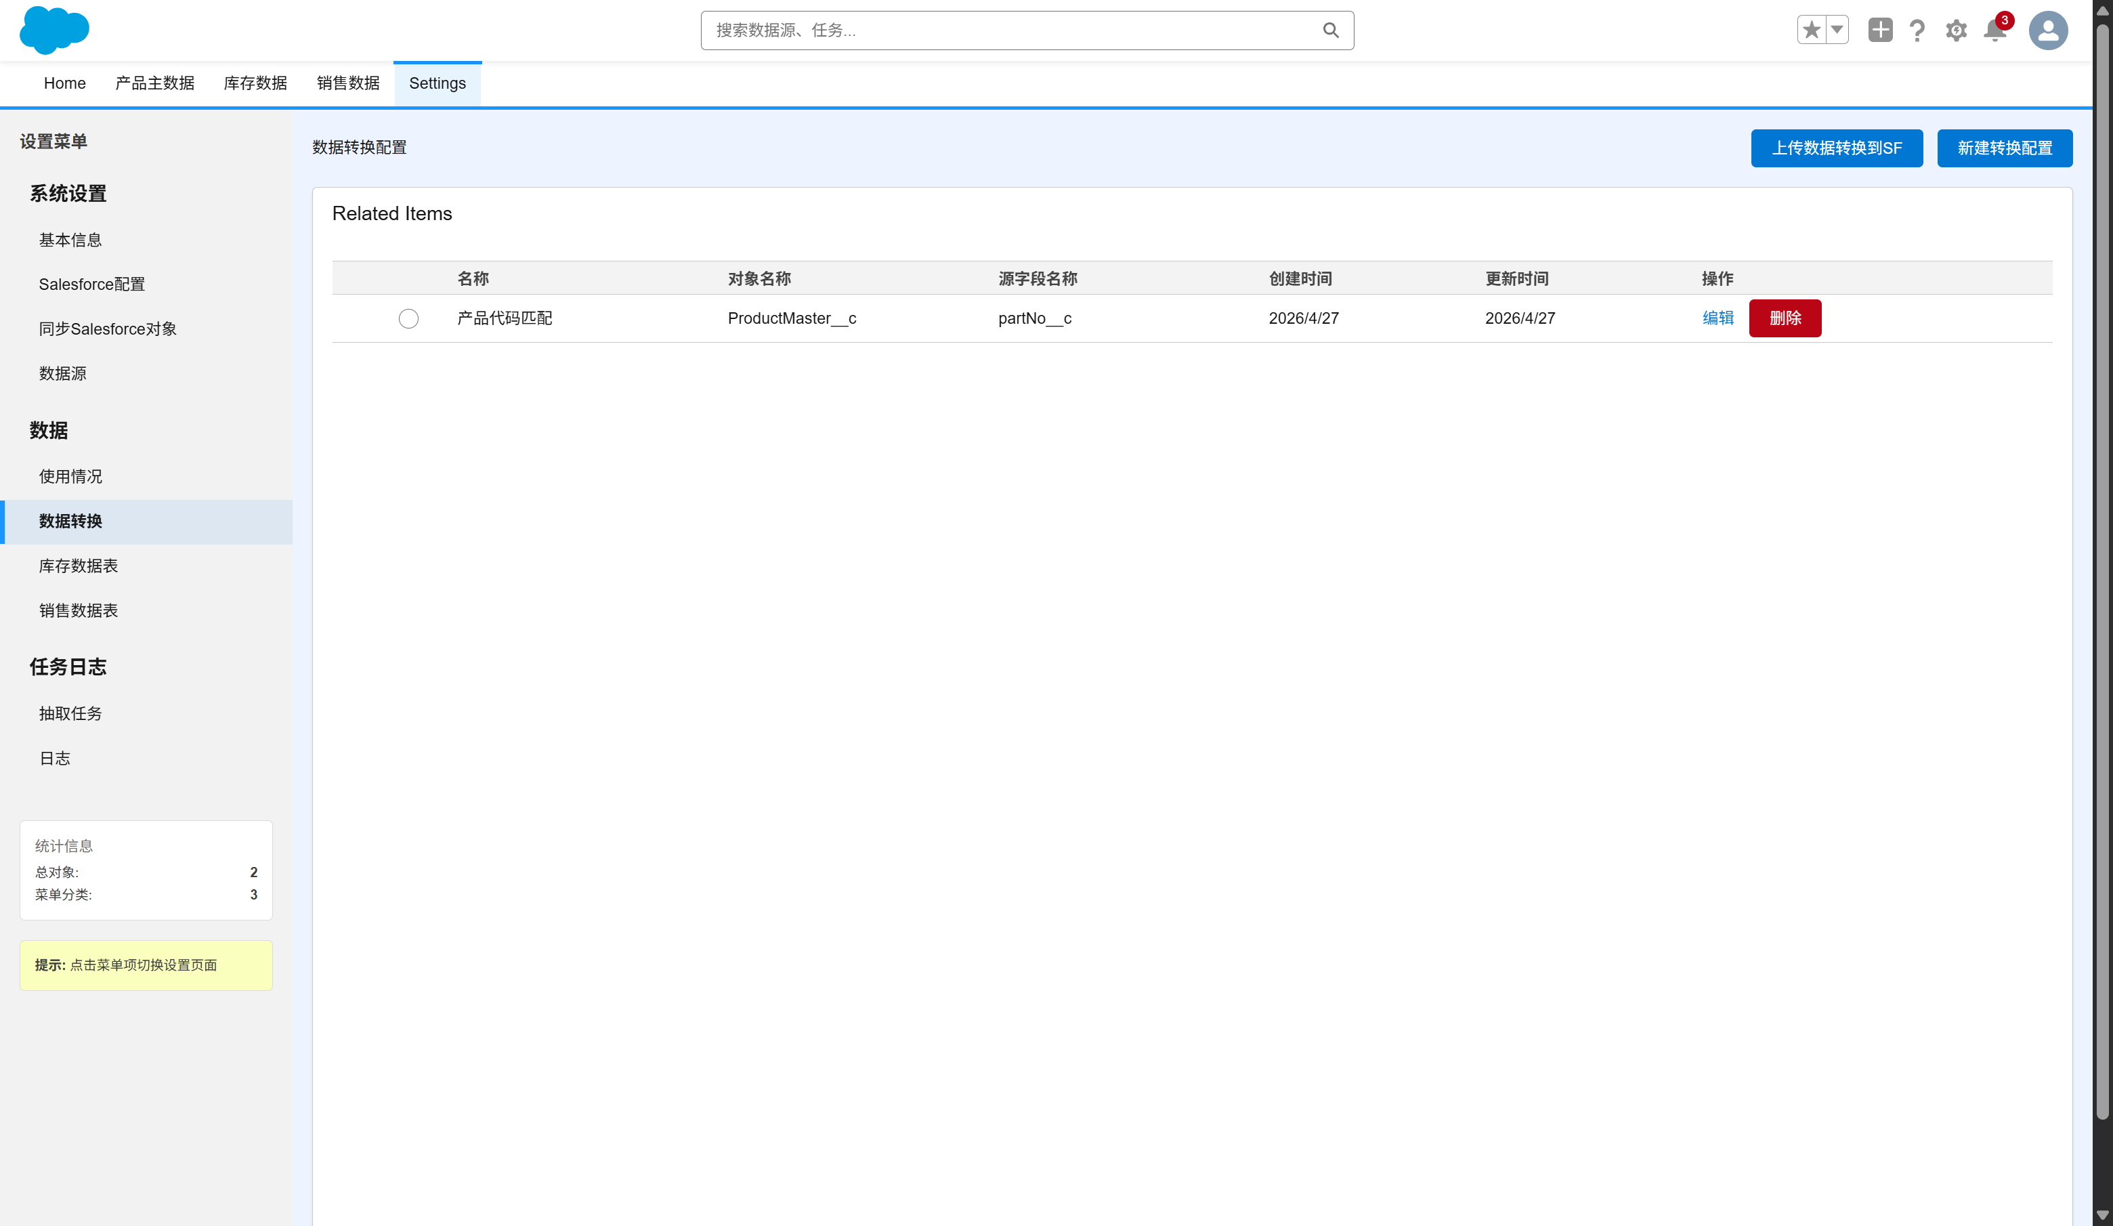Click the 上传数据转换到SF button
The width and height of the screenshot is (2113, 1226).
pos(1836,148)
